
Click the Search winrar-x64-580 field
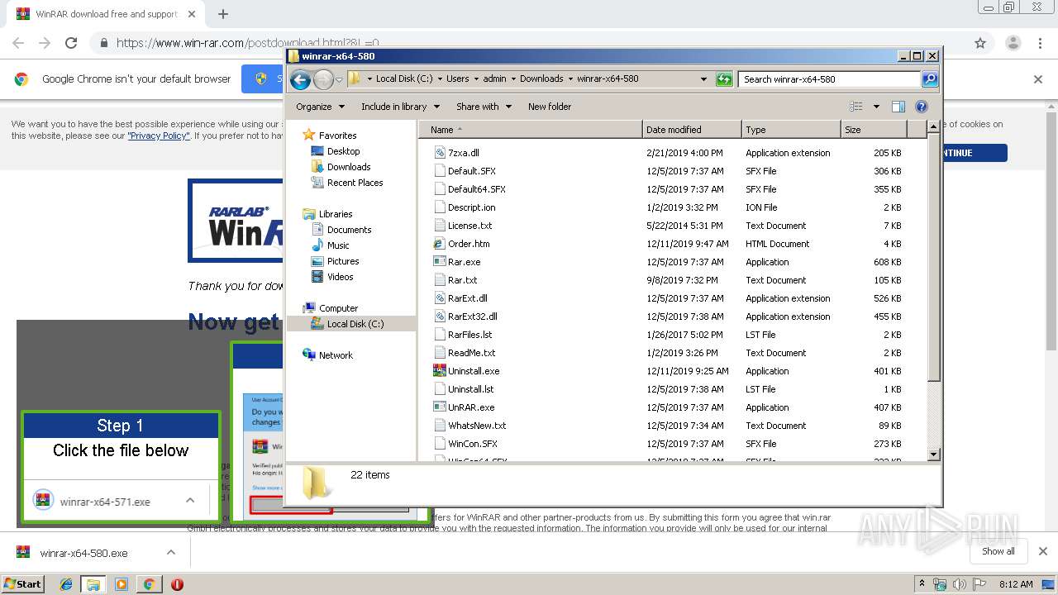point(829,79)
